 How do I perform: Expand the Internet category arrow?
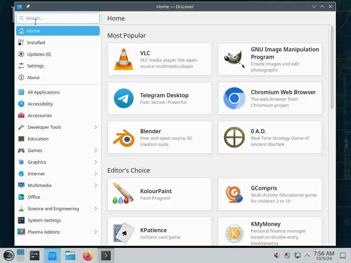click(96, 174)
